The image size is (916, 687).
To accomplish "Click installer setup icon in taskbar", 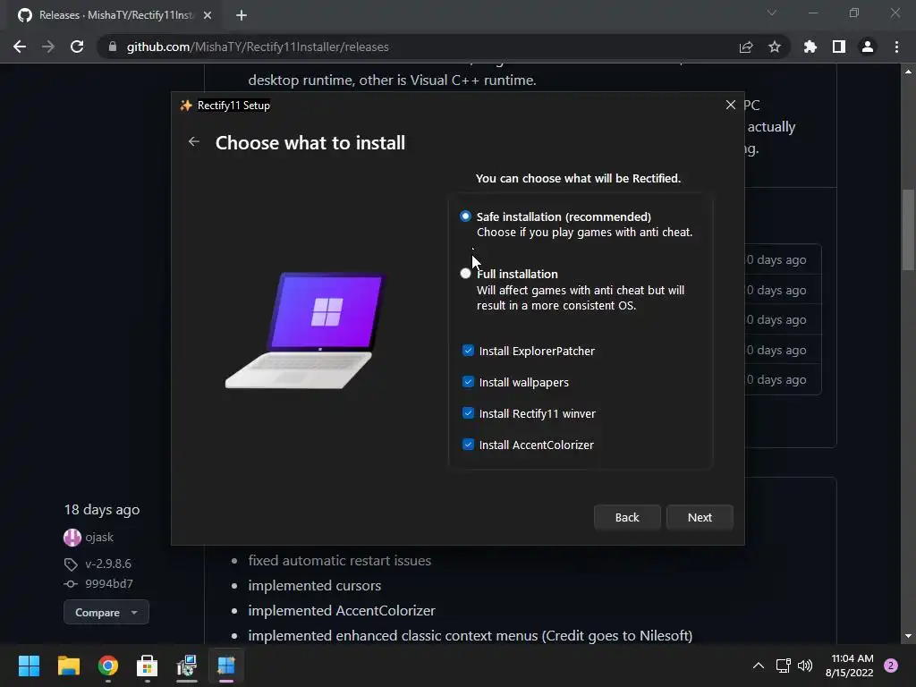I will click(x=187, y=666).
